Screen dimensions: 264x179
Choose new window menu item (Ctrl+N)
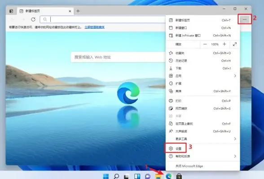click(x=203, y=28)
